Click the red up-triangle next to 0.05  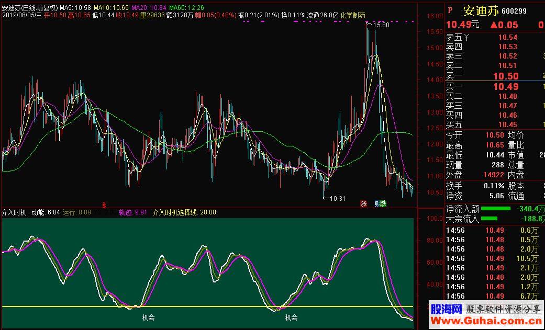[494, 25]
